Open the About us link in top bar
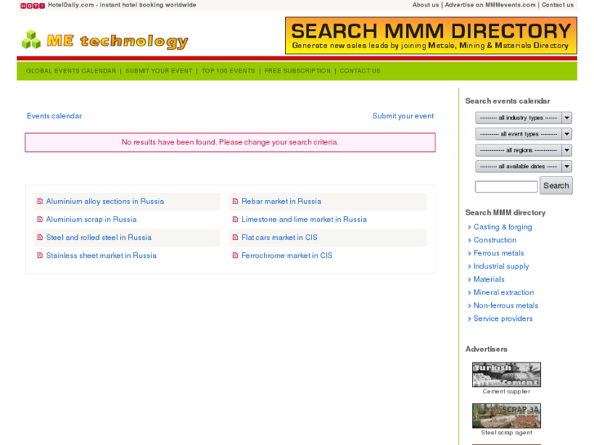This screenshot has width=594, height=445. [x=426, y=5]
